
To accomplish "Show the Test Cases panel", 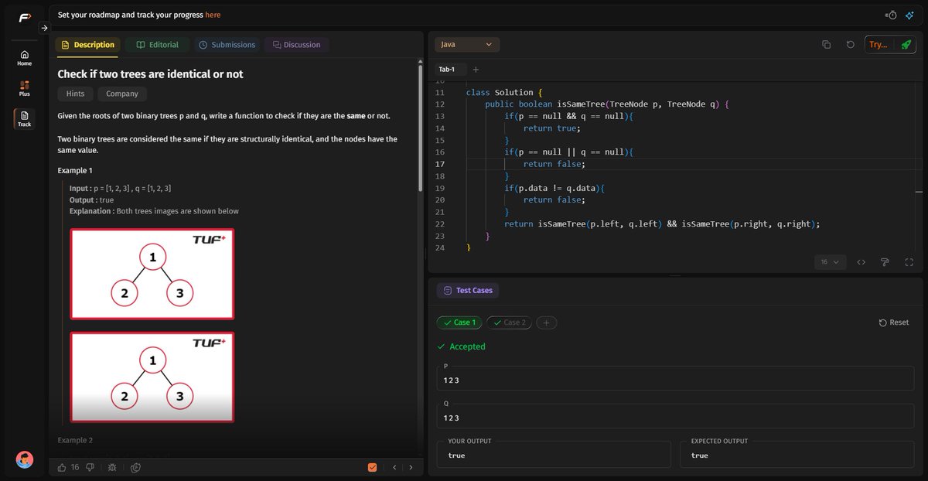I will click(468, 291).
